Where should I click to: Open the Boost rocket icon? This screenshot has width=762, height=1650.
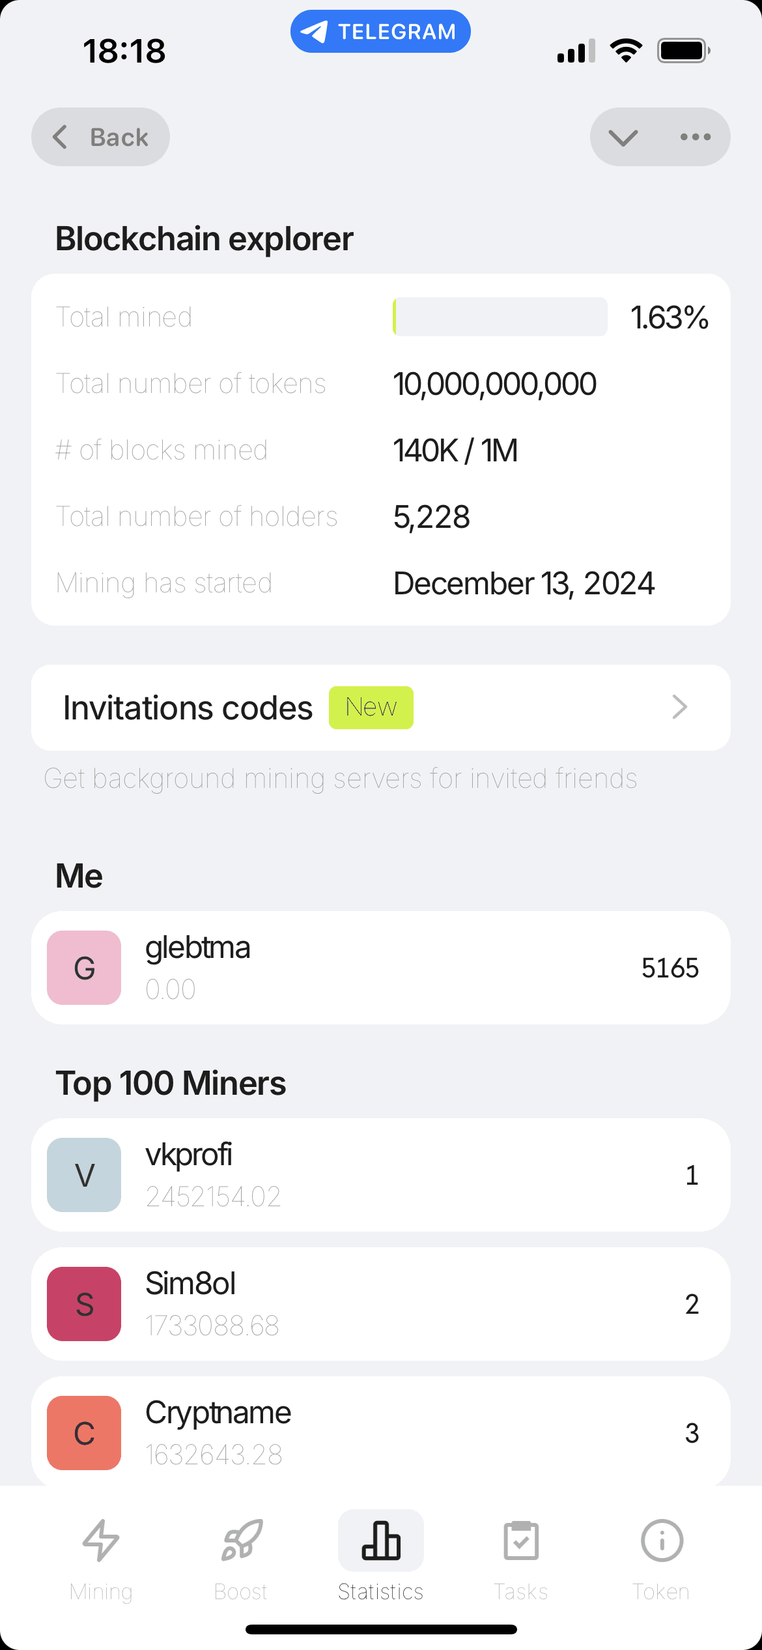click(x=242, y=1541)
